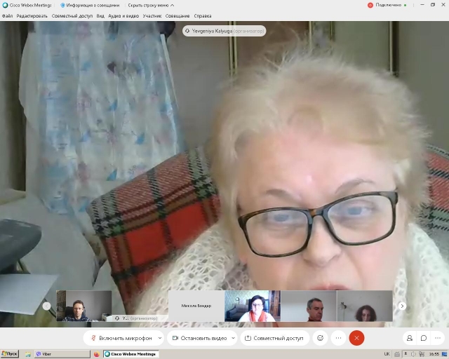Open the reactions smiley icon
This screenshot has width=449, height=359.
[x=320, y=338]
